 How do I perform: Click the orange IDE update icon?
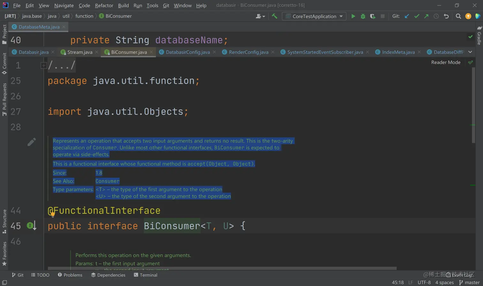468,16
